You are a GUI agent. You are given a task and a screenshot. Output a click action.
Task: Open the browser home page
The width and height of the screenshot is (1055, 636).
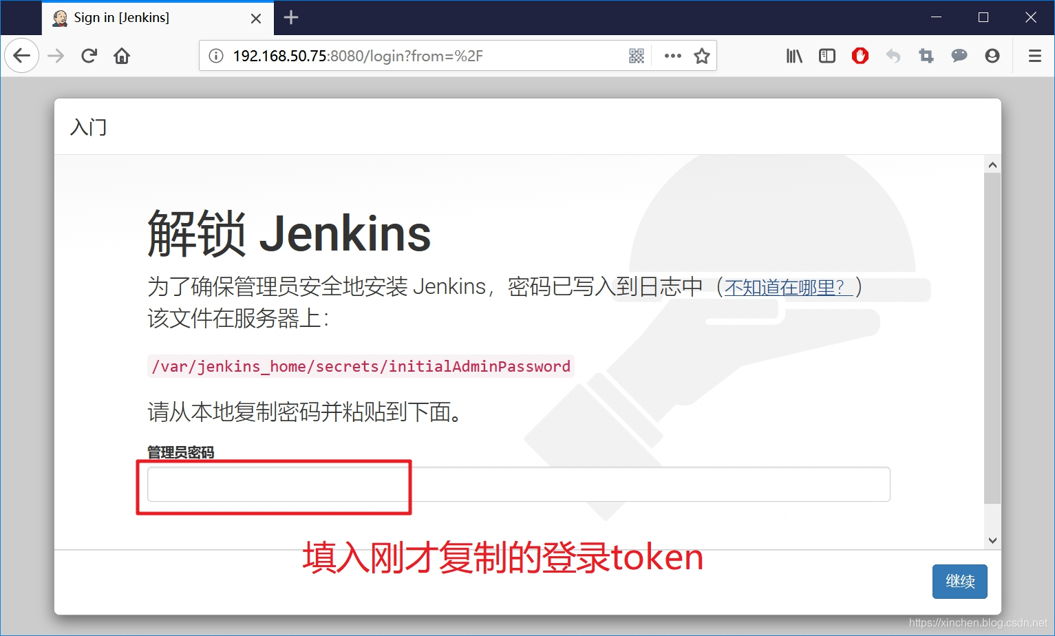point(122,56)
